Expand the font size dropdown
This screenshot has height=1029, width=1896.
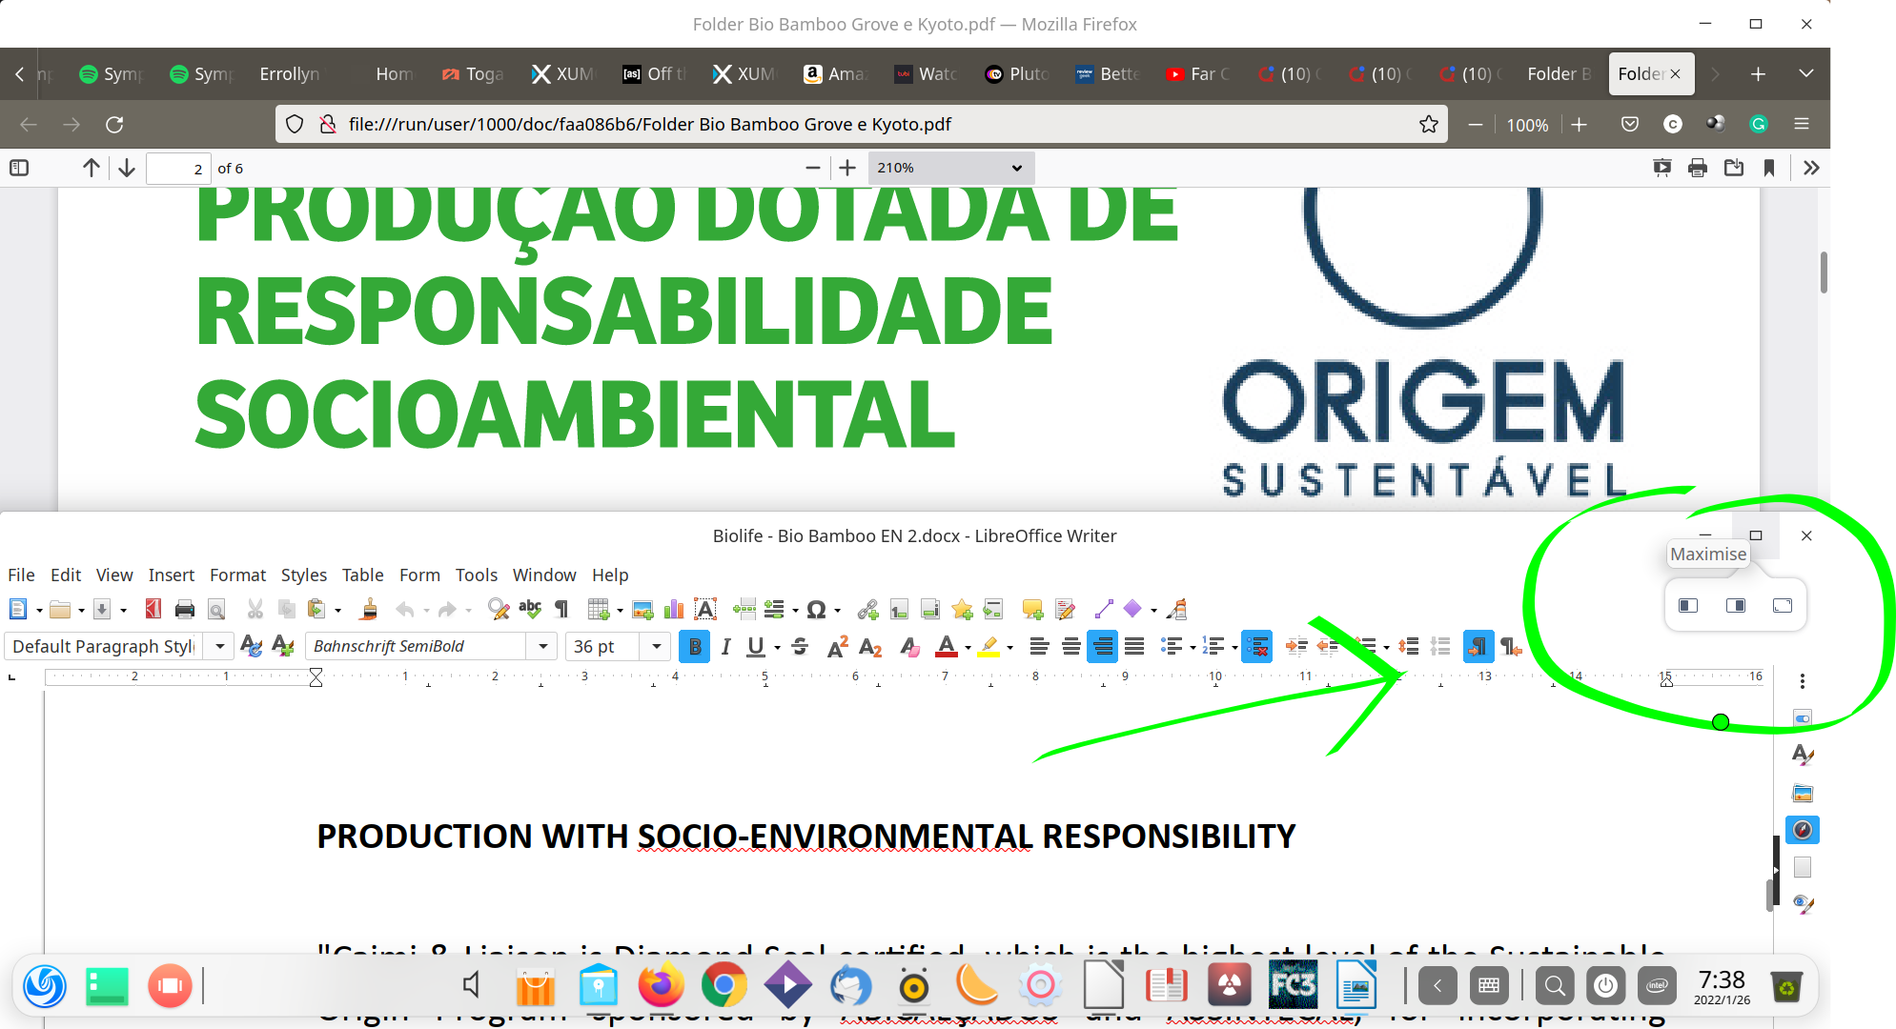tap(656, 647)
